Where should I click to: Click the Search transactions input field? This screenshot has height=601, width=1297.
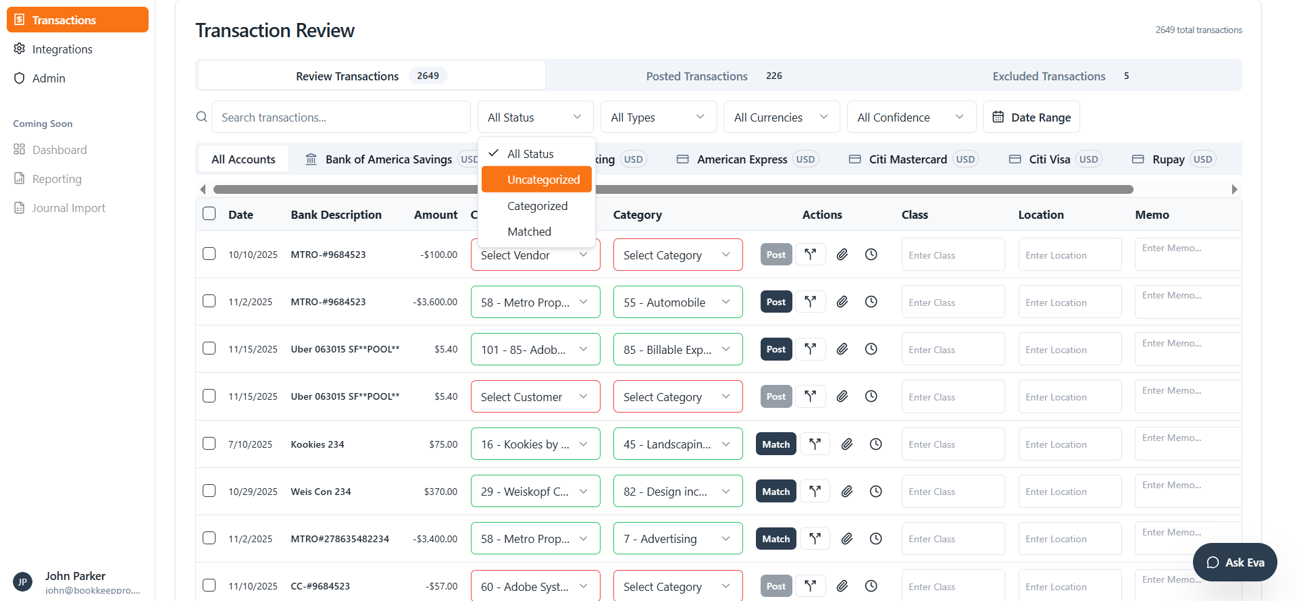pyautogui.click(x=340, y=117)
